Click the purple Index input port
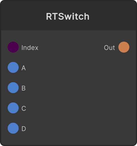 point(13,47)
